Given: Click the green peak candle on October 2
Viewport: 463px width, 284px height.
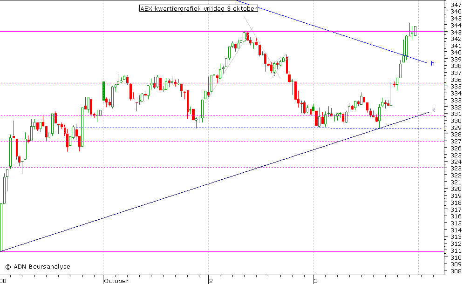Looking at the screenshot, I should [x=244, y=36].
